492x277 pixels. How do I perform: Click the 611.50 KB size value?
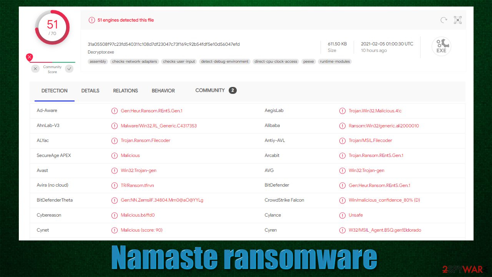click(x=337, y=44)
